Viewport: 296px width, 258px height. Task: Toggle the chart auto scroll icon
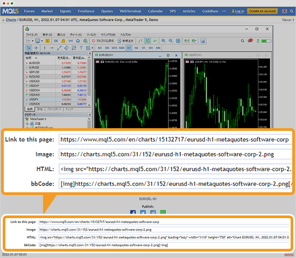(187, 41)
